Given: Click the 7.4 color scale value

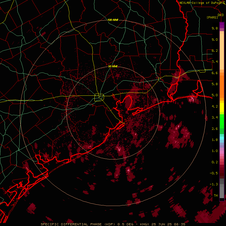Looking at the screenshot, I should pos(215,62).
